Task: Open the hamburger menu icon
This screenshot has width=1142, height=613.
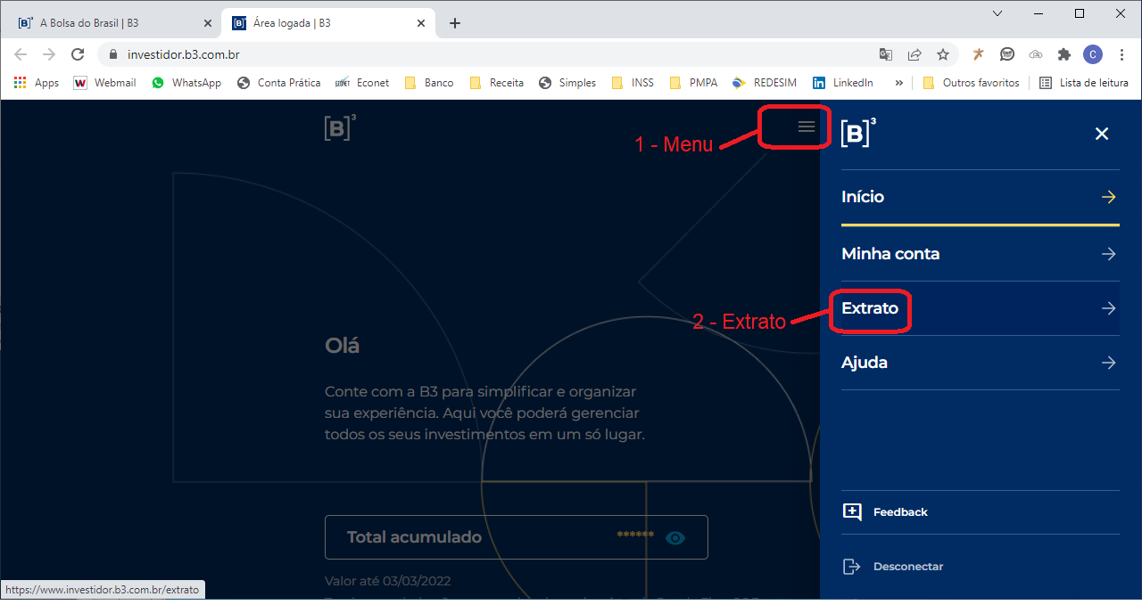Action: pyautogui.click(x=807, y=127)
